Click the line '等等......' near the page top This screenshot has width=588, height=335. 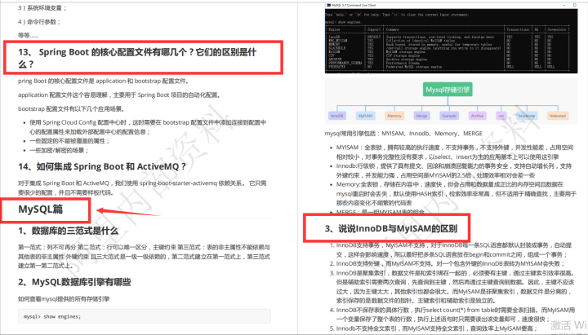28,35
